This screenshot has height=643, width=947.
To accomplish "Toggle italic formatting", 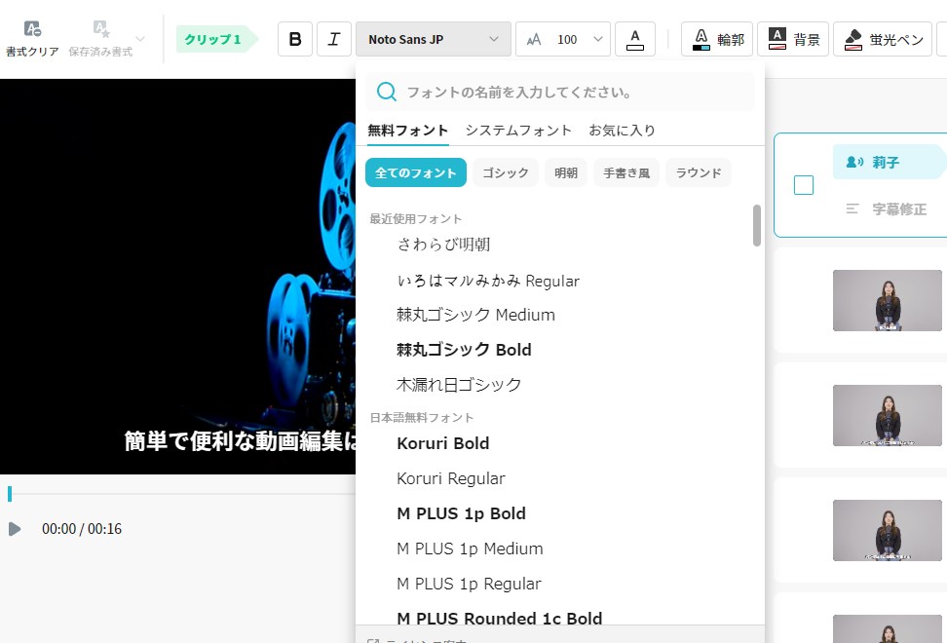I will (x=333, y=39).
